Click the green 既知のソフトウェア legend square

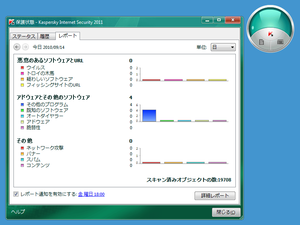click(22, 110)
